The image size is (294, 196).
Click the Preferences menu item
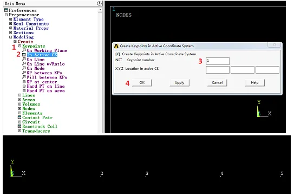pyautogui.click(x=23, y=10)
